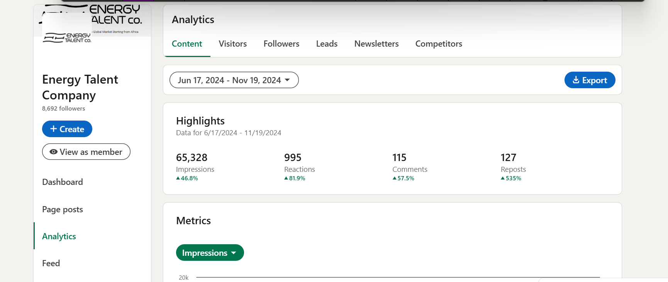Switch to the Visitors tab
Viewport: 668px width, 282px height.
pos(232,44)
